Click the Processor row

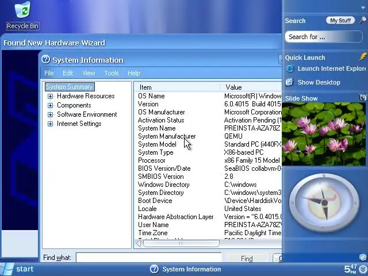click(209, 160)
